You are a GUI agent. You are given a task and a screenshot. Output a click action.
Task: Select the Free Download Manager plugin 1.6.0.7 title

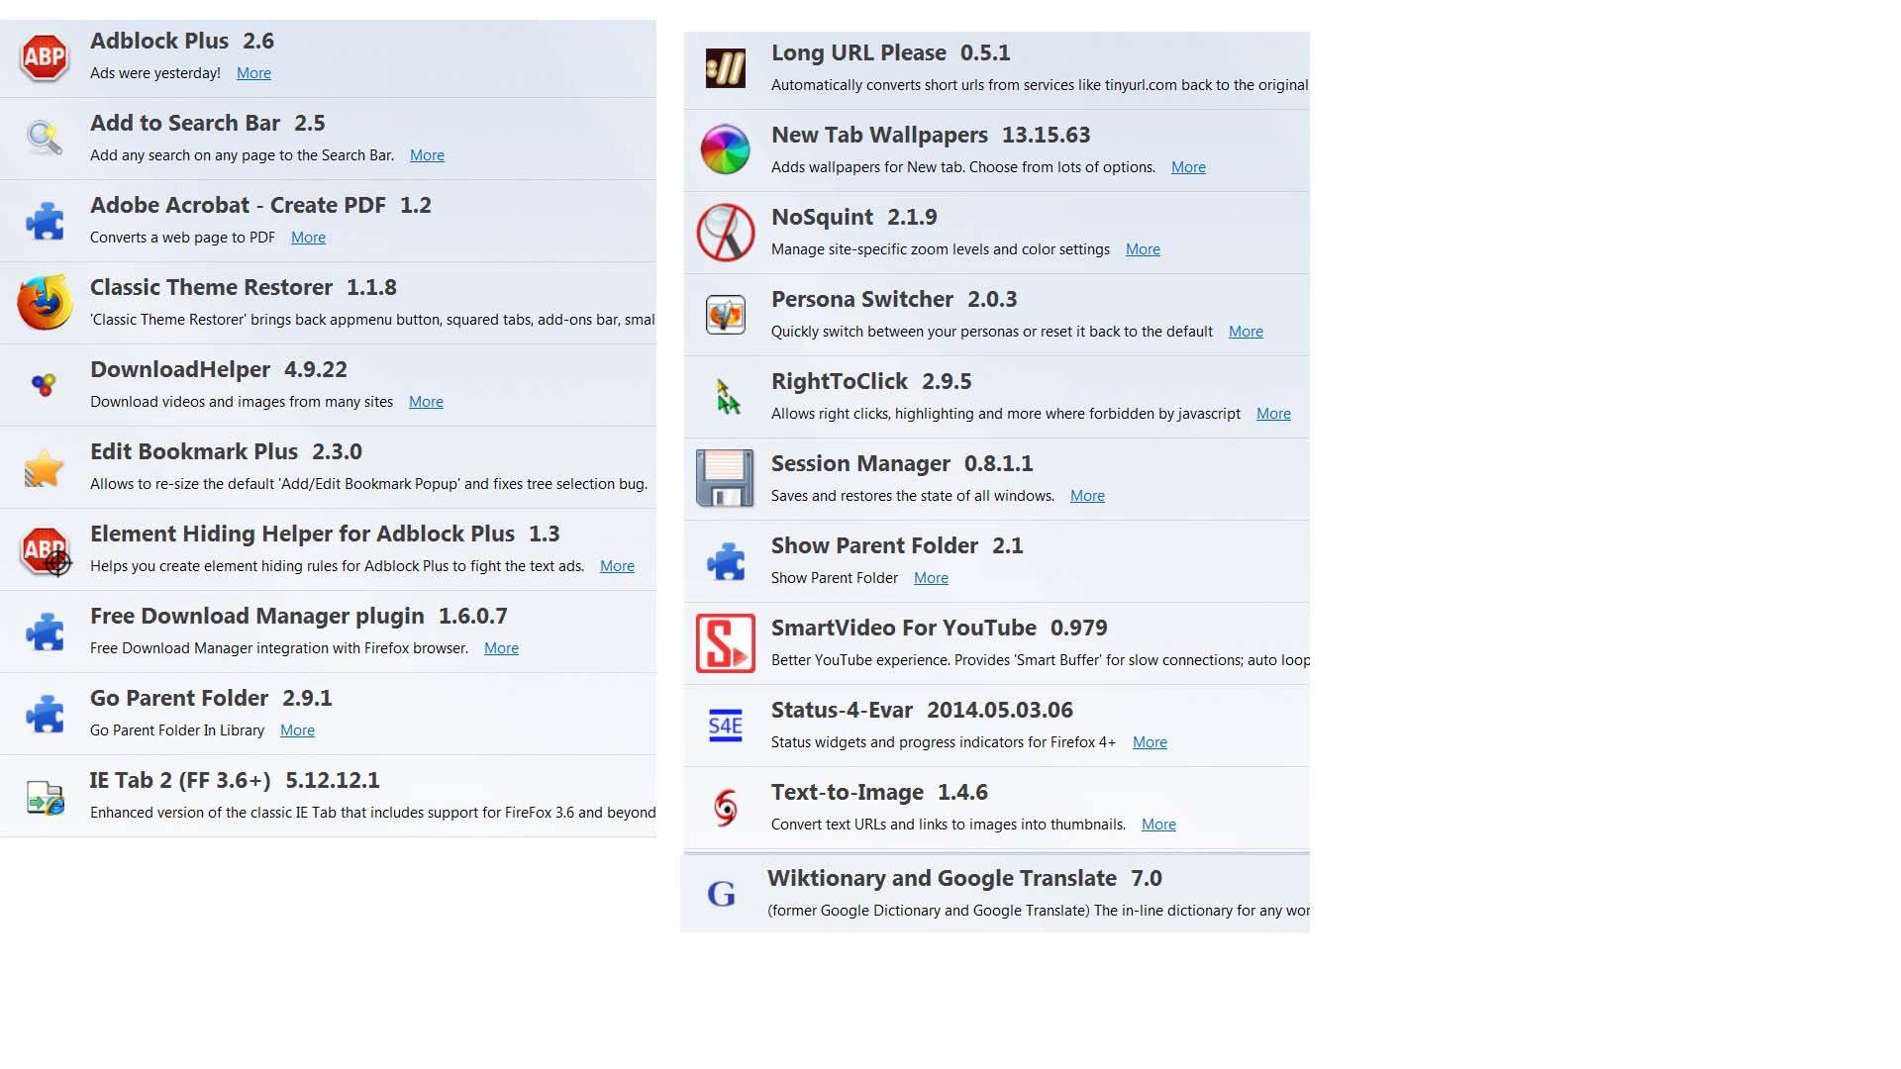[x=299, y=617]
